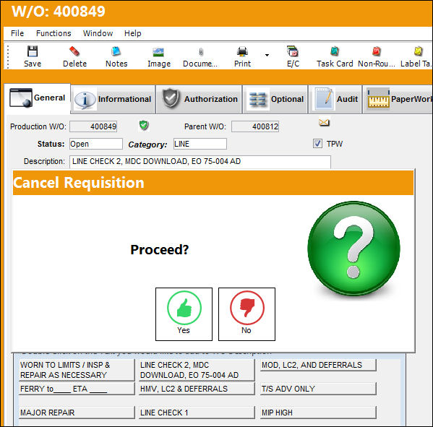The height and width of the screenshot is (427, 433).
Task: Open the Authorization tab
Action: click(199, 99)
